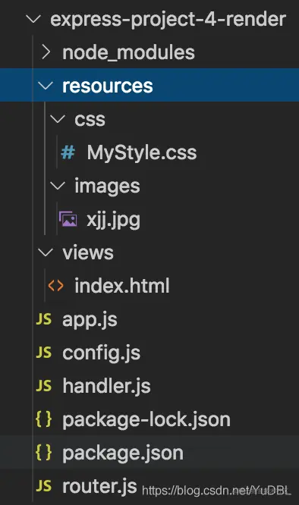Click the orange HTML icon of index.html
This screenshot has height=505, width=299.
[55, 286]
